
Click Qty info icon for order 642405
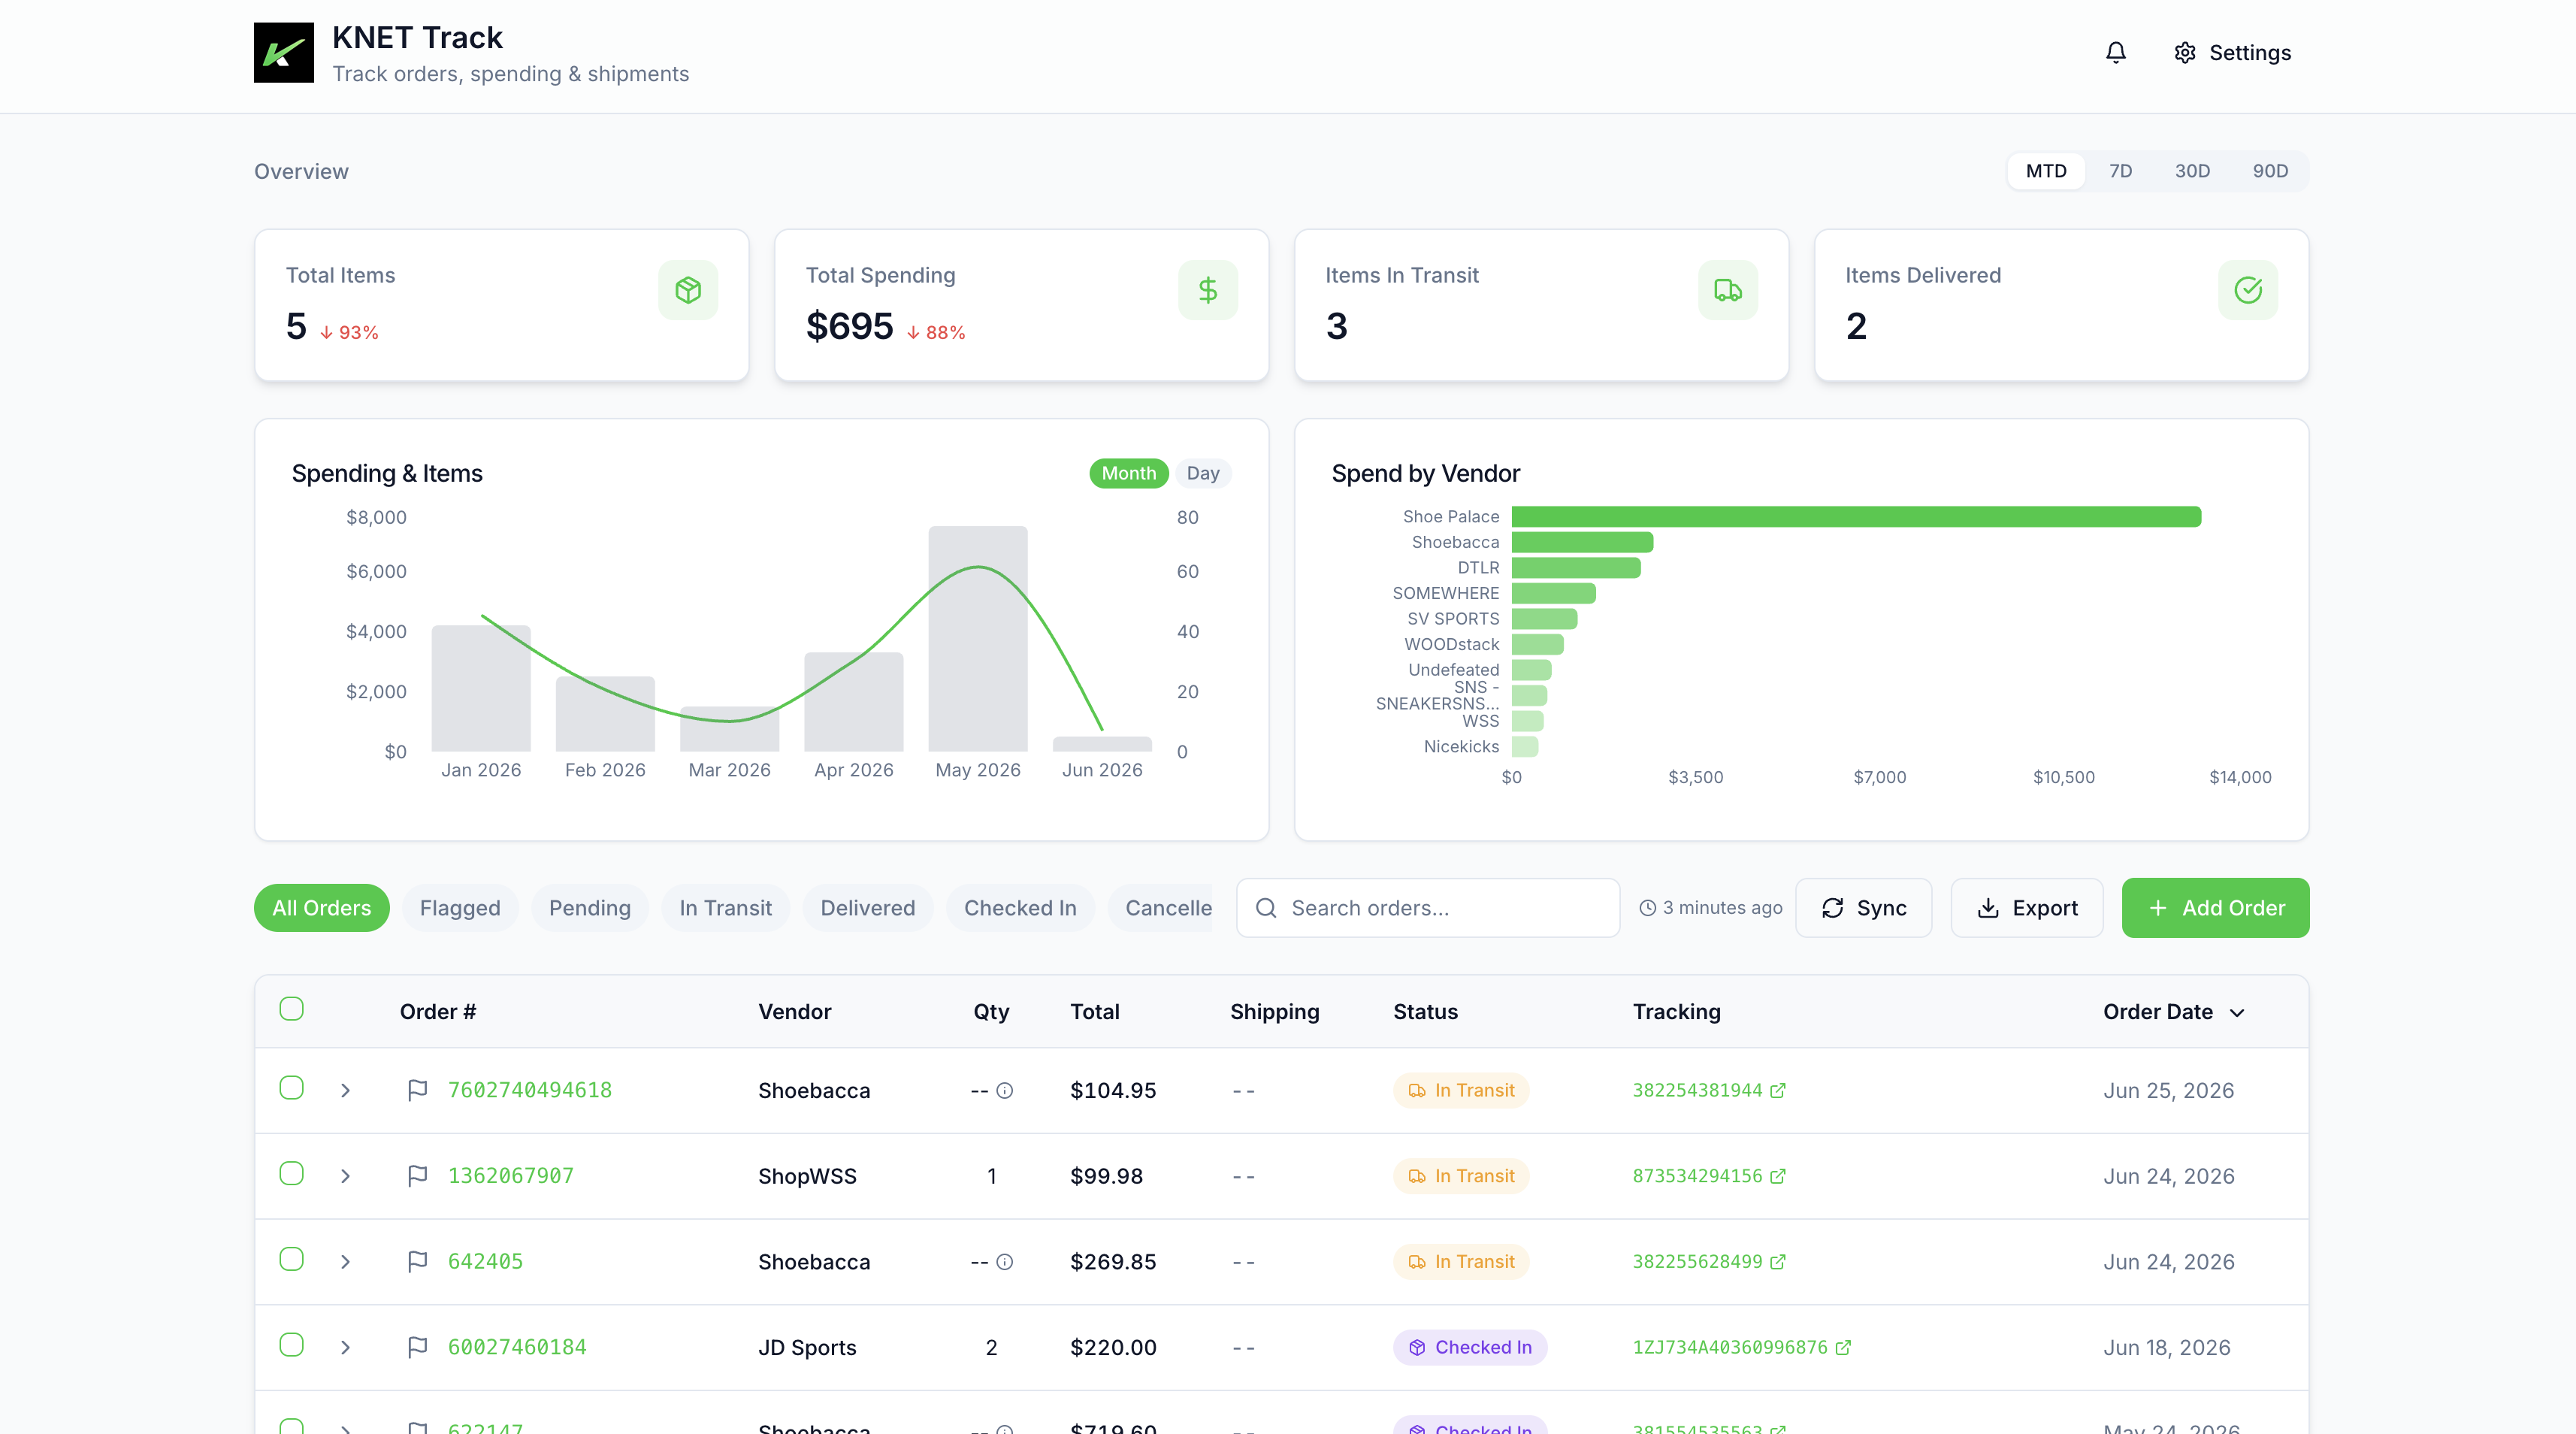[1005, 1262]
